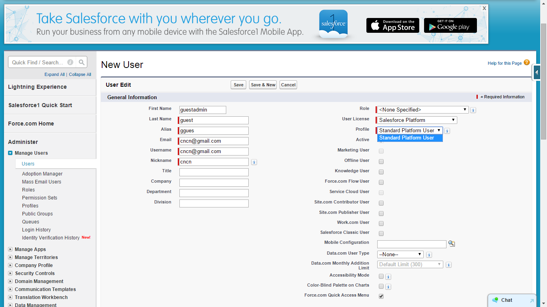This screenshot has width=547, height=307.
Task: Close the Salesforce1 mobile app banner
Action: (485, 8)
